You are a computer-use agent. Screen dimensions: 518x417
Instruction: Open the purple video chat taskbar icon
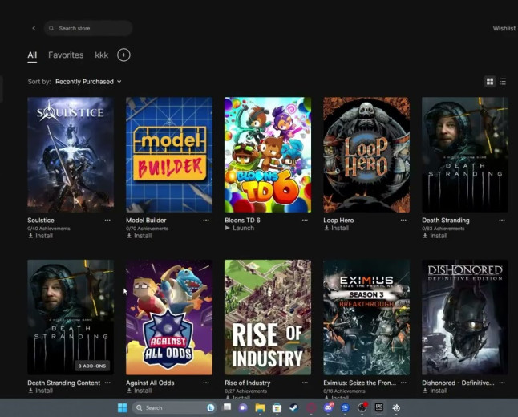pos(243,407)
